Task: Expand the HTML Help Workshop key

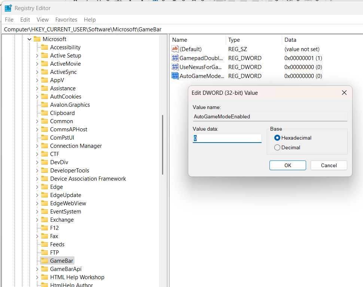Action: click(37, 277)
